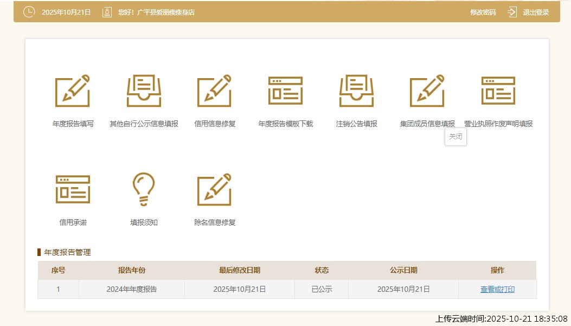This screenshot has width=571, height=326.
Task: Select the 2024年年度报告 table cell
Action: click(132, 290)
